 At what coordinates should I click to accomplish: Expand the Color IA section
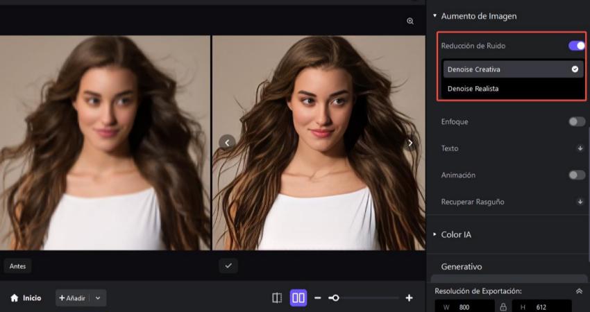coord(456,234)
